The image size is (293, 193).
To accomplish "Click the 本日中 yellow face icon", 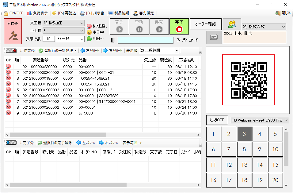I will (x=89, y=32).
